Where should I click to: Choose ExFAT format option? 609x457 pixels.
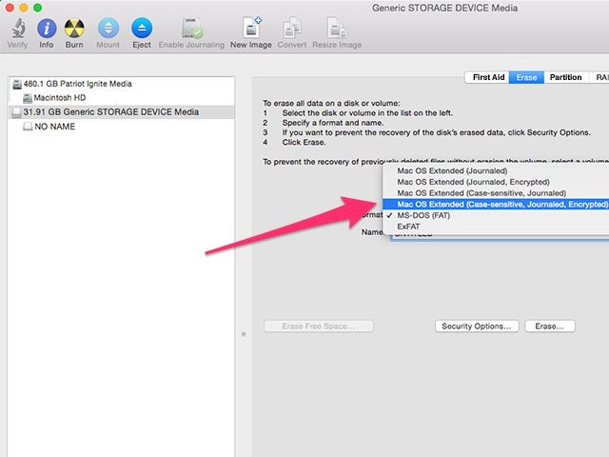point(496,227)
